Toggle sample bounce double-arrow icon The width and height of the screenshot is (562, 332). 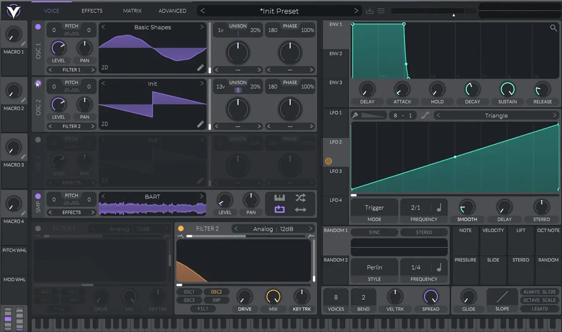tap(300, 209)
